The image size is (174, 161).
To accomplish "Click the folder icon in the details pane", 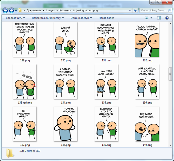I will tap(10, 153).
